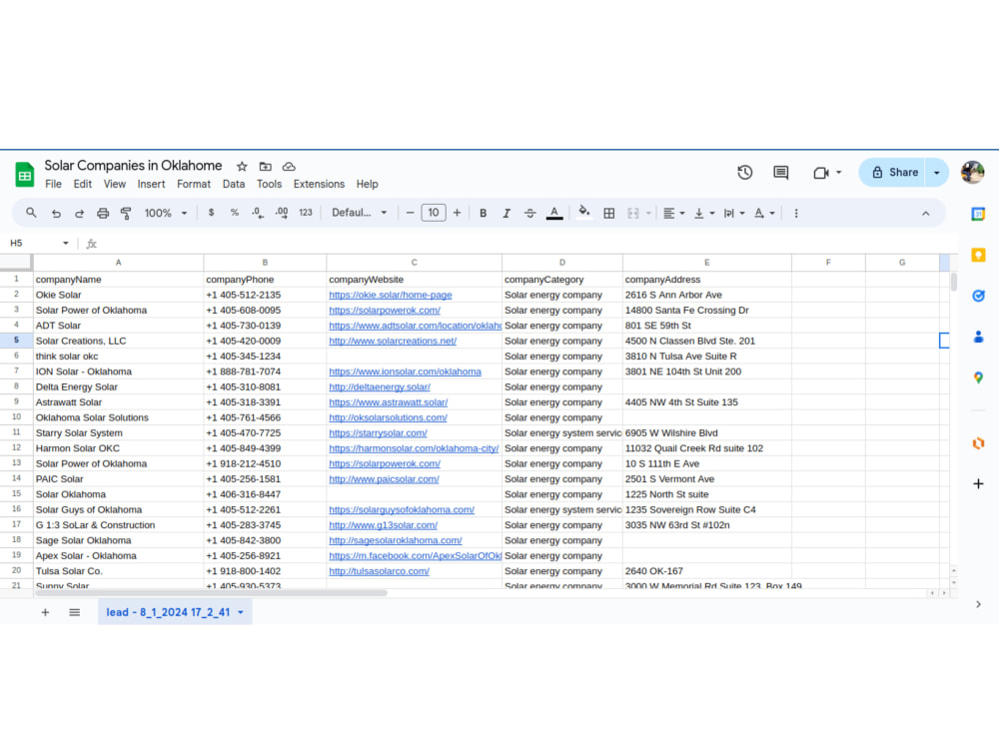Open the Format menu
This screenshot has width=999, height=749.
click(194, 184)
